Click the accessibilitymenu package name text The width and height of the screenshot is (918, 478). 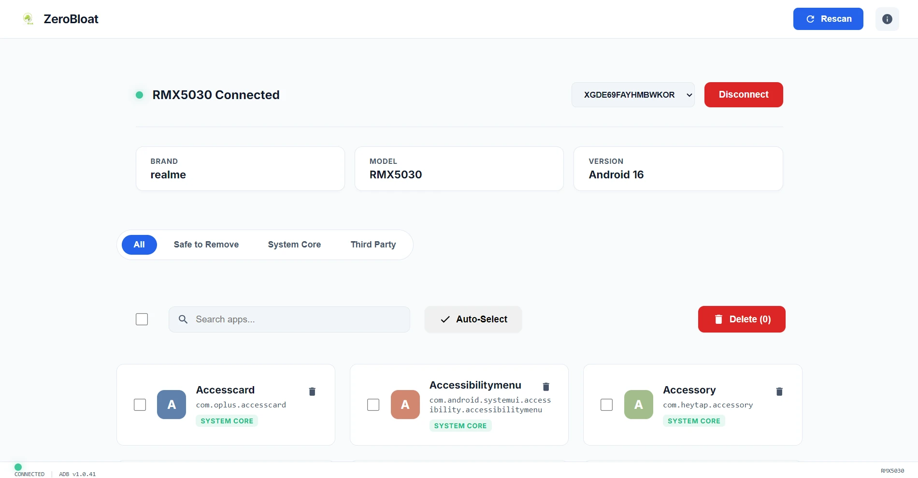[x=490, y=405]
